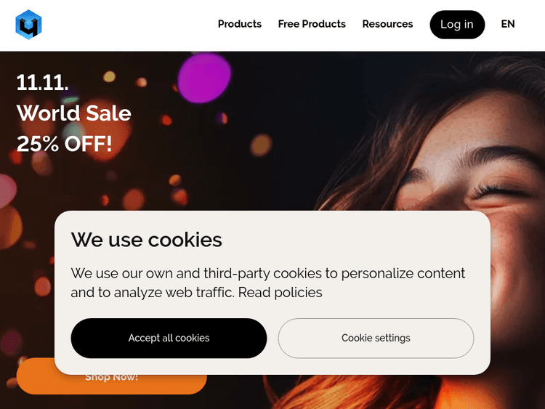Follow the Read policies link

(x=280, y=293)
